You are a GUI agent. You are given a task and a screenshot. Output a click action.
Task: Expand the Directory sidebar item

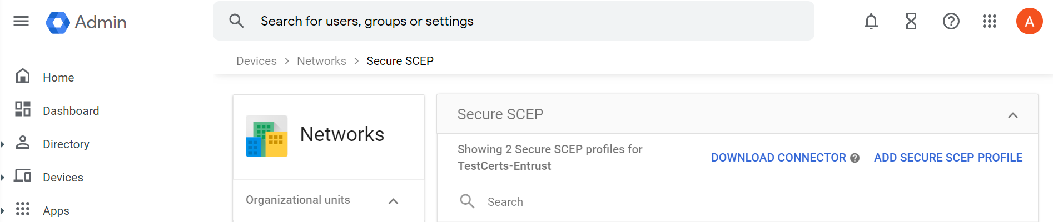3,144
